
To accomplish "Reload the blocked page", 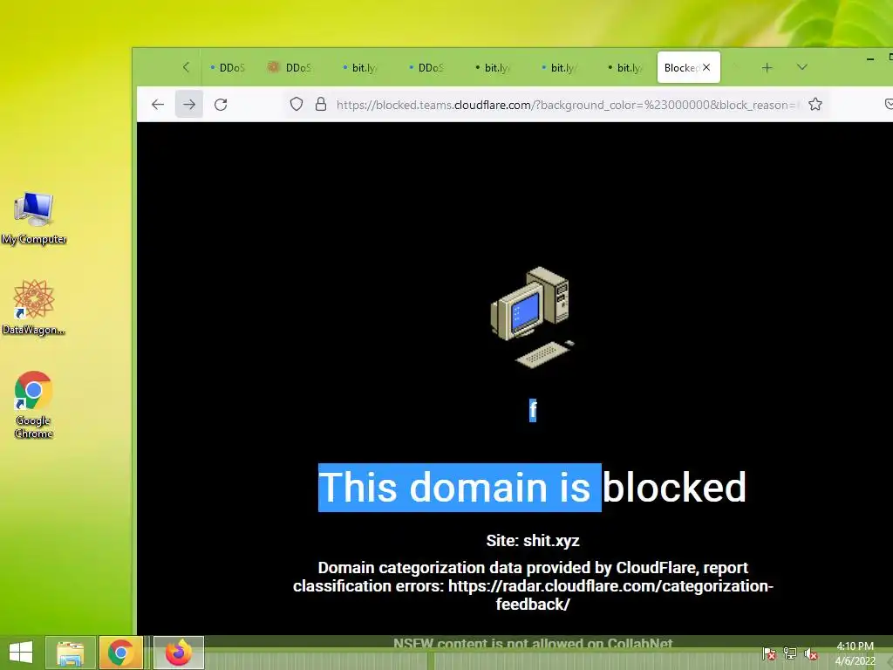I will tap(221, 105).
